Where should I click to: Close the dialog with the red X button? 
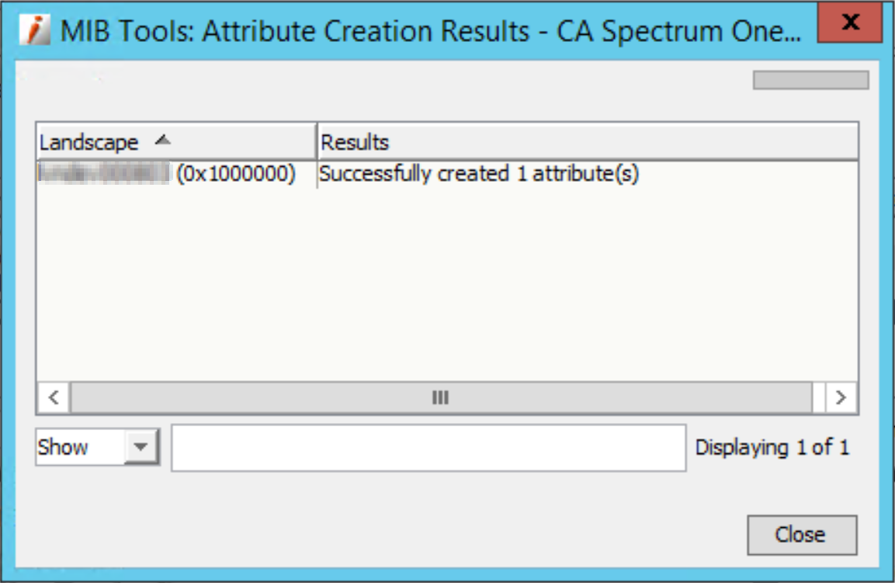(851, 23)
